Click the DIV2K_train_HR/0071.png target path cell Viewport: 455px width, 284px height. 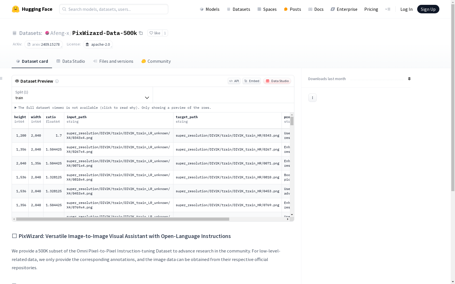tap(227, 163)
